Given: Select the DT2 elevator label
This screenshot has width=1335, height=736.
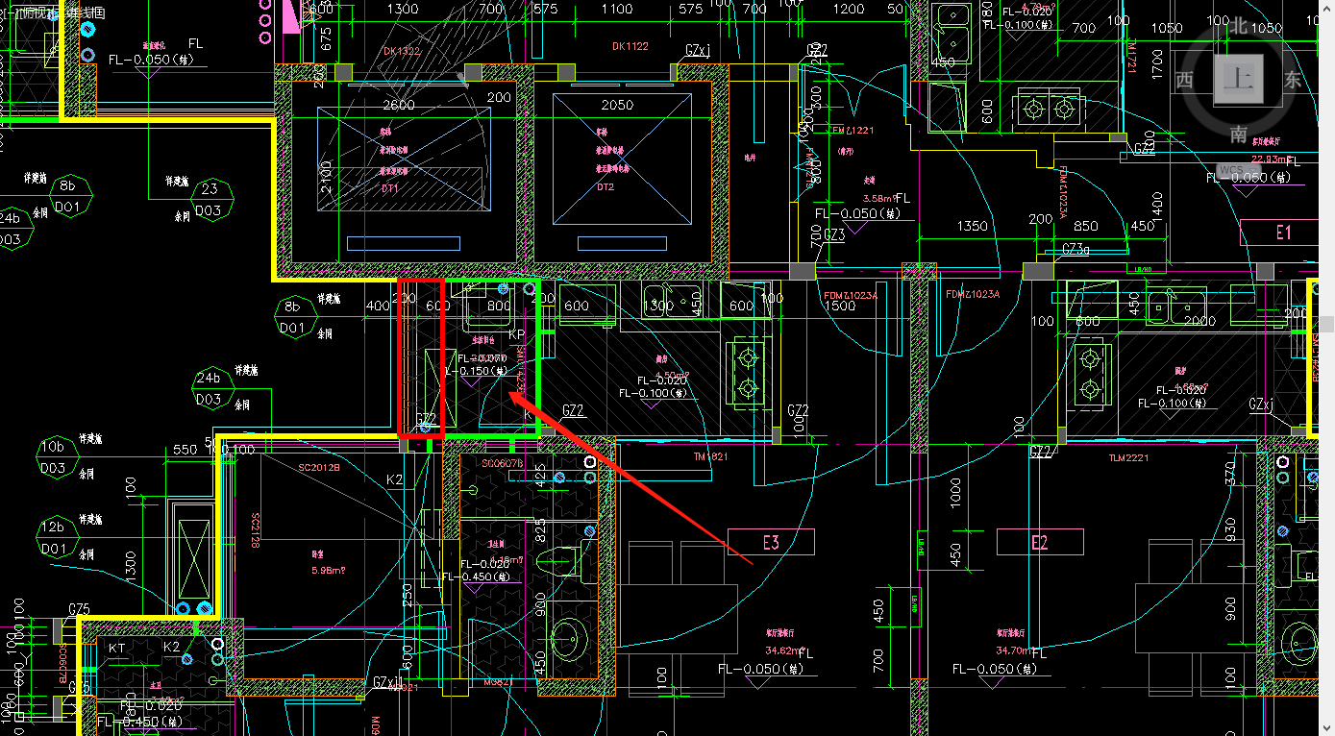Looking at the screenshot, I should click(605, 187).
